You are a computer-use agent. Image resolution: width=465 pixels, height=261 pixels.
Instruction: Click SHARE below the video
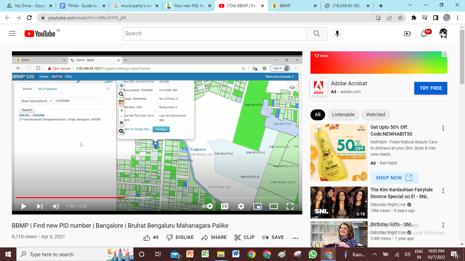click(214, 238)
